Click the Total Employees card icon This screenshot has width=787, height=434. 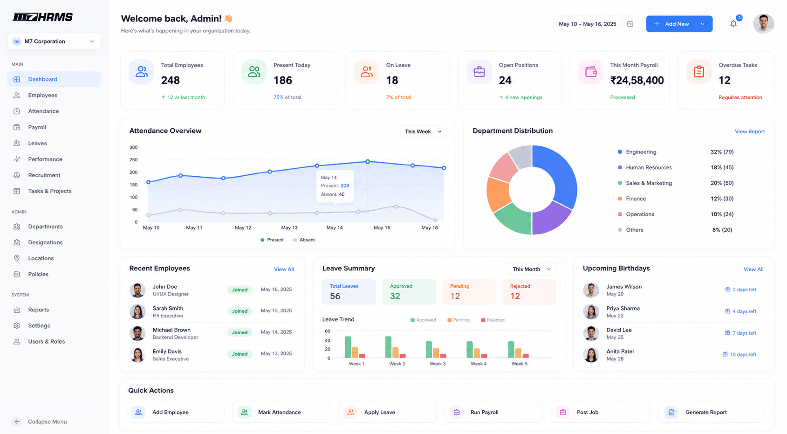(x=142, y=72)
